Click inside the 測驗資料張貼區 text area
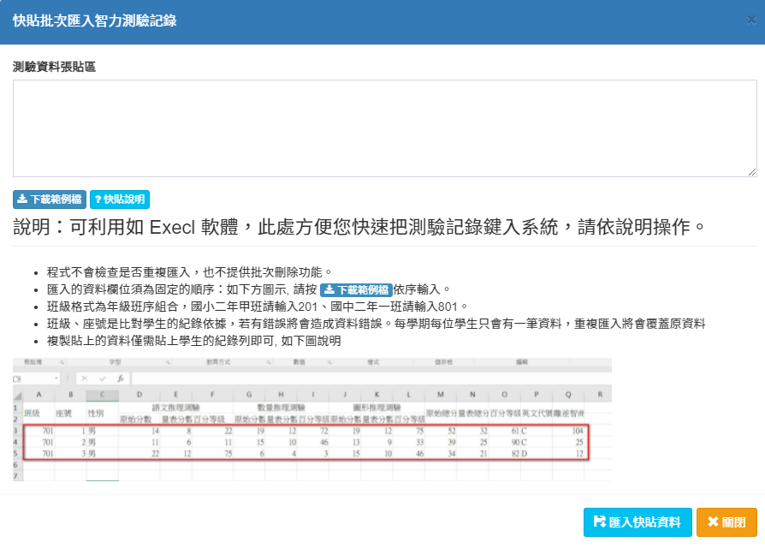 click(x=384, y=128)
